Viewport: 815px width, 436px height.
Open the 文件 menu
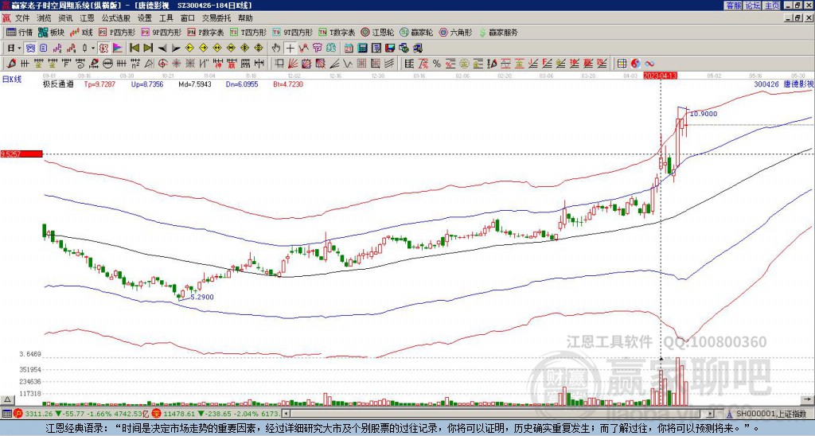22,18
